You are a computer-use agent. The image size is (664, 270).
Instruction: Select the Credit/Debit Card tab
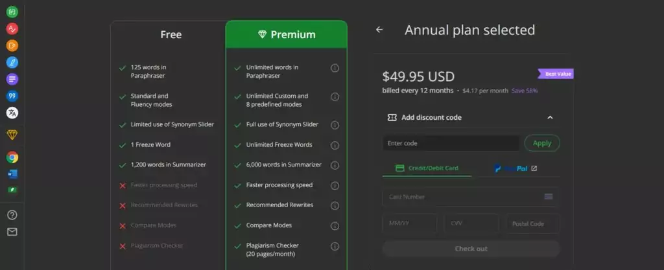click(427, 168)
